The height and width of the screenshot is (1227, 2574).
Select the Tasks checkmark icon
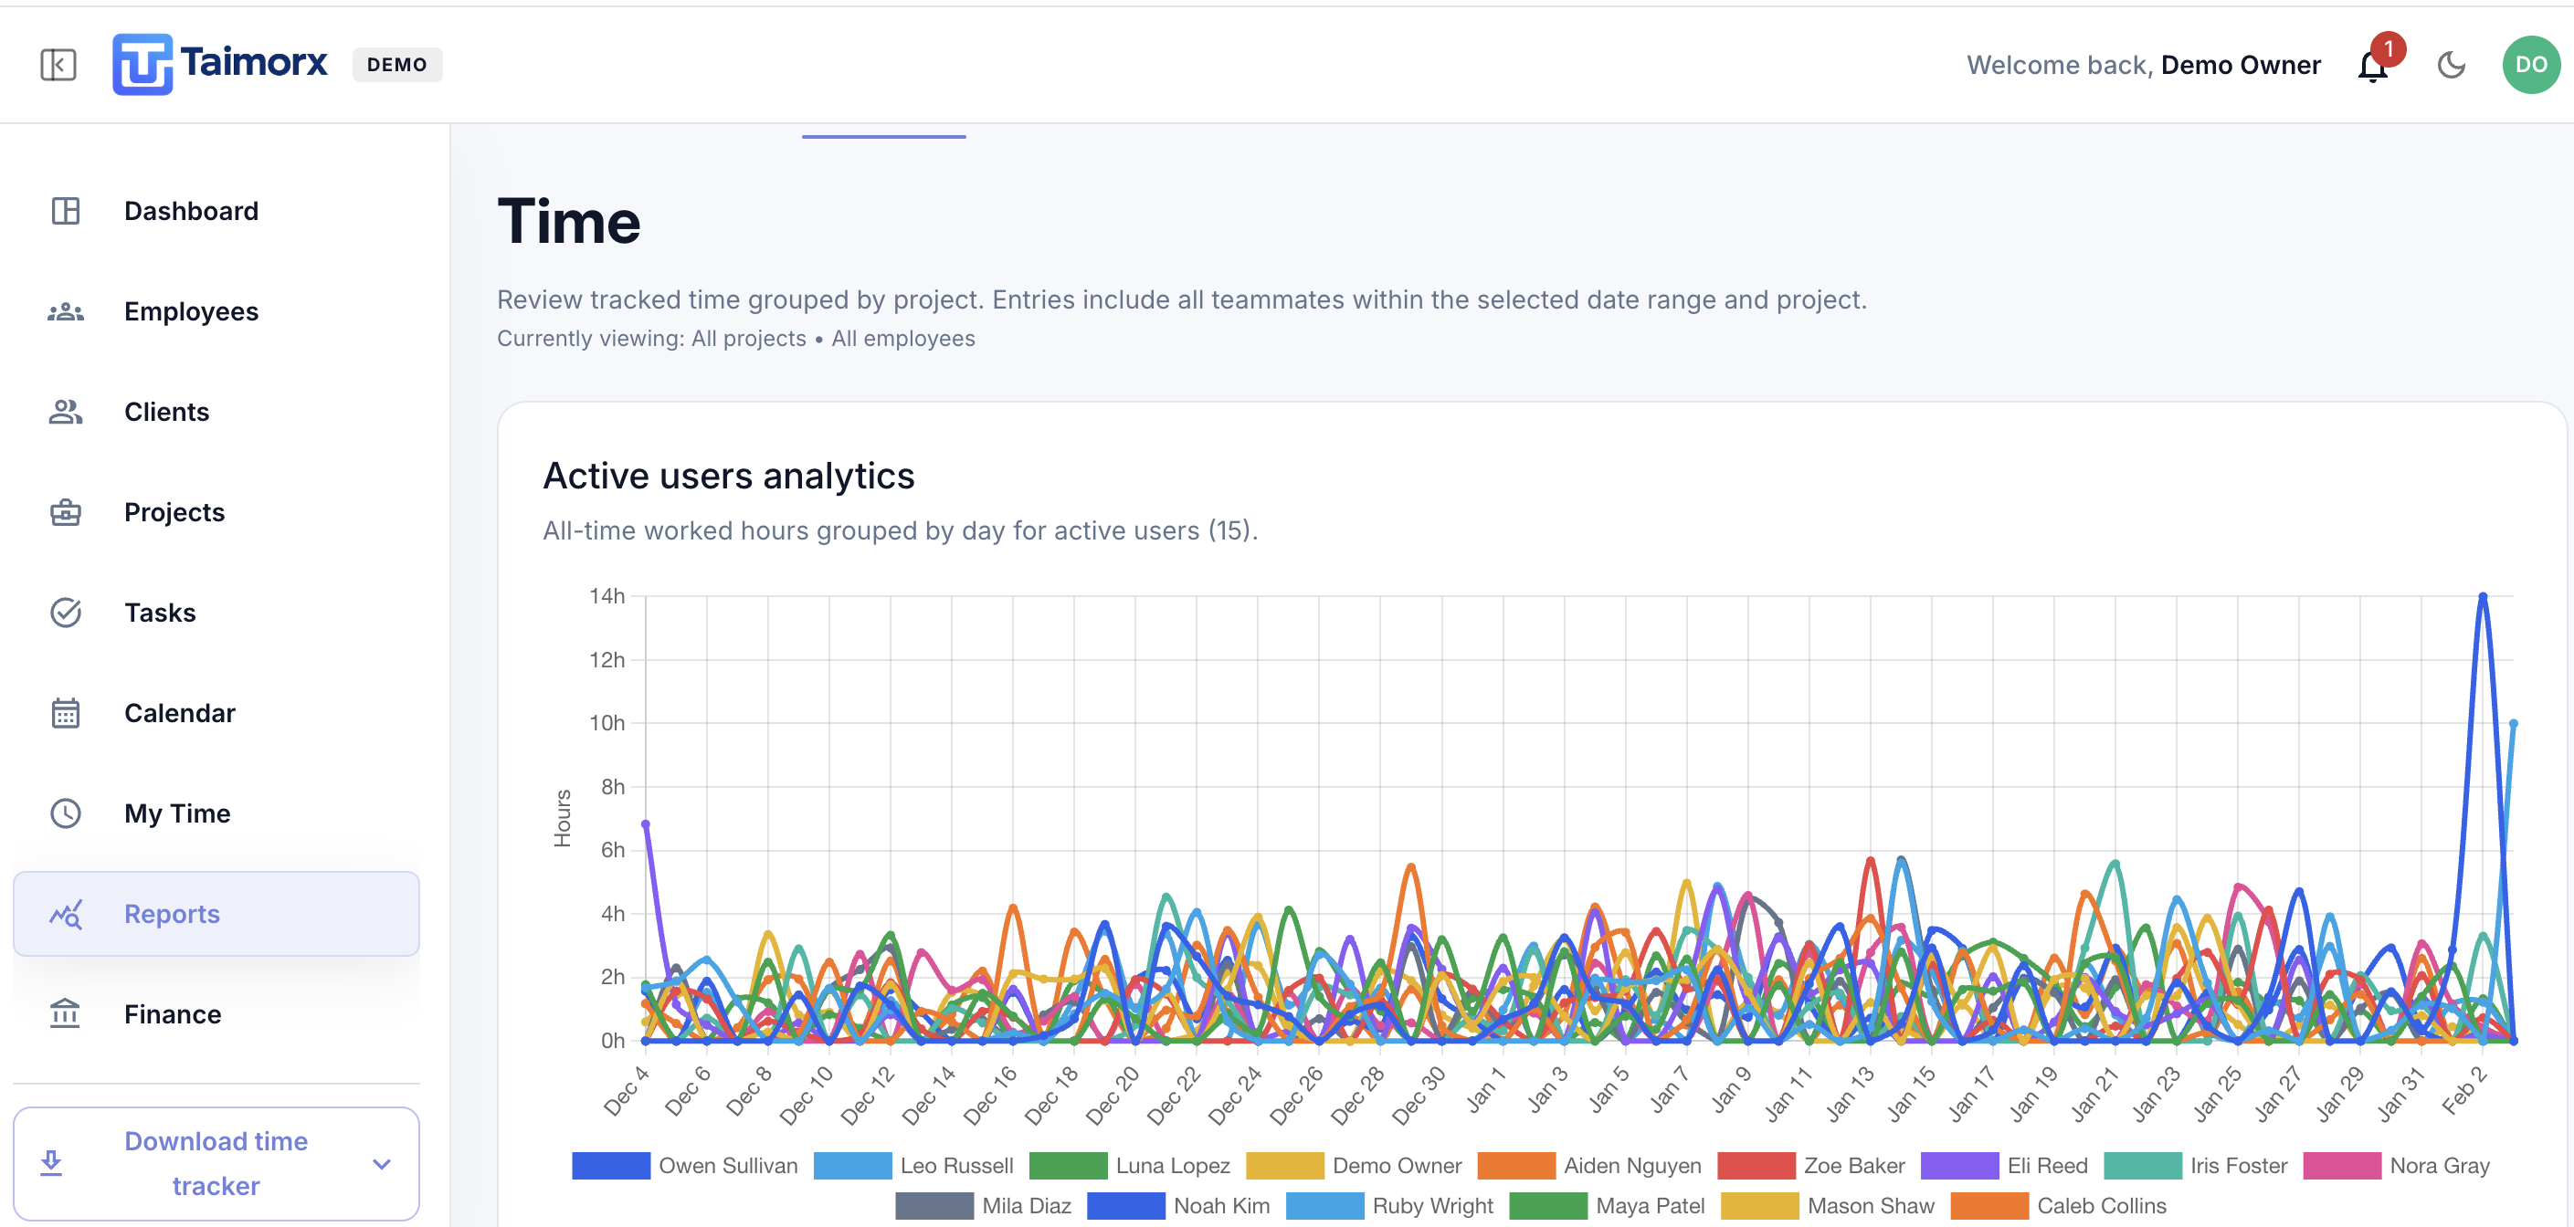coord(65,612)
